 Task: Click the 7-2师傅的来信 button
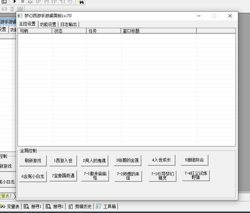[128, 176]
